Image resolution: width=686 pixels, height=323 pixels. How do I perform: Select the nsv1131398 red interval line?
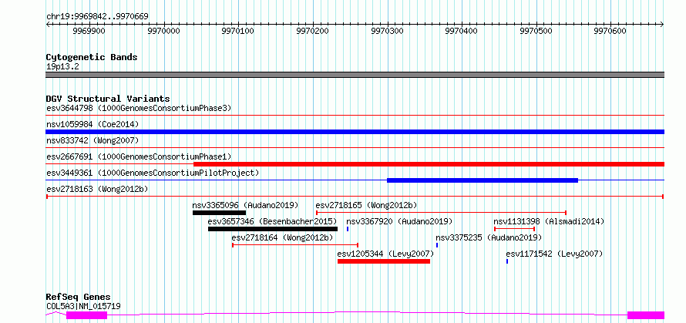(x=515, y=229)
